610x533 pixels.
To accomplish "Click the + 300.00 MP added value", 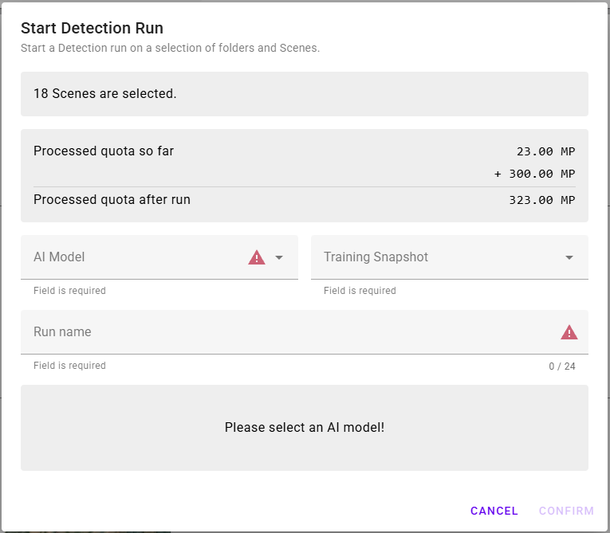I will 534,174.
